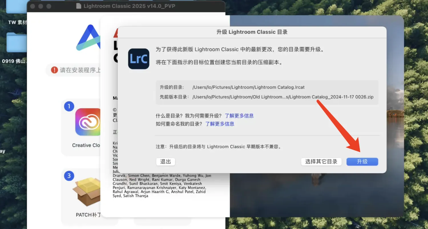Click the blue step 1 badge
Screen dimensions: 428x229
tap(69, 106)
